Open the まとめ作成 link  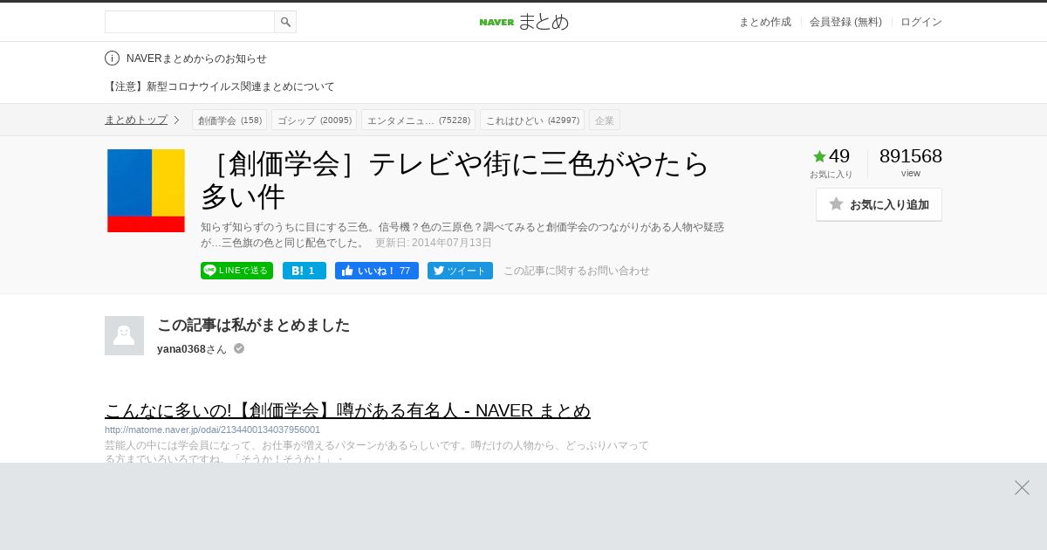click(x=765, y=22)
